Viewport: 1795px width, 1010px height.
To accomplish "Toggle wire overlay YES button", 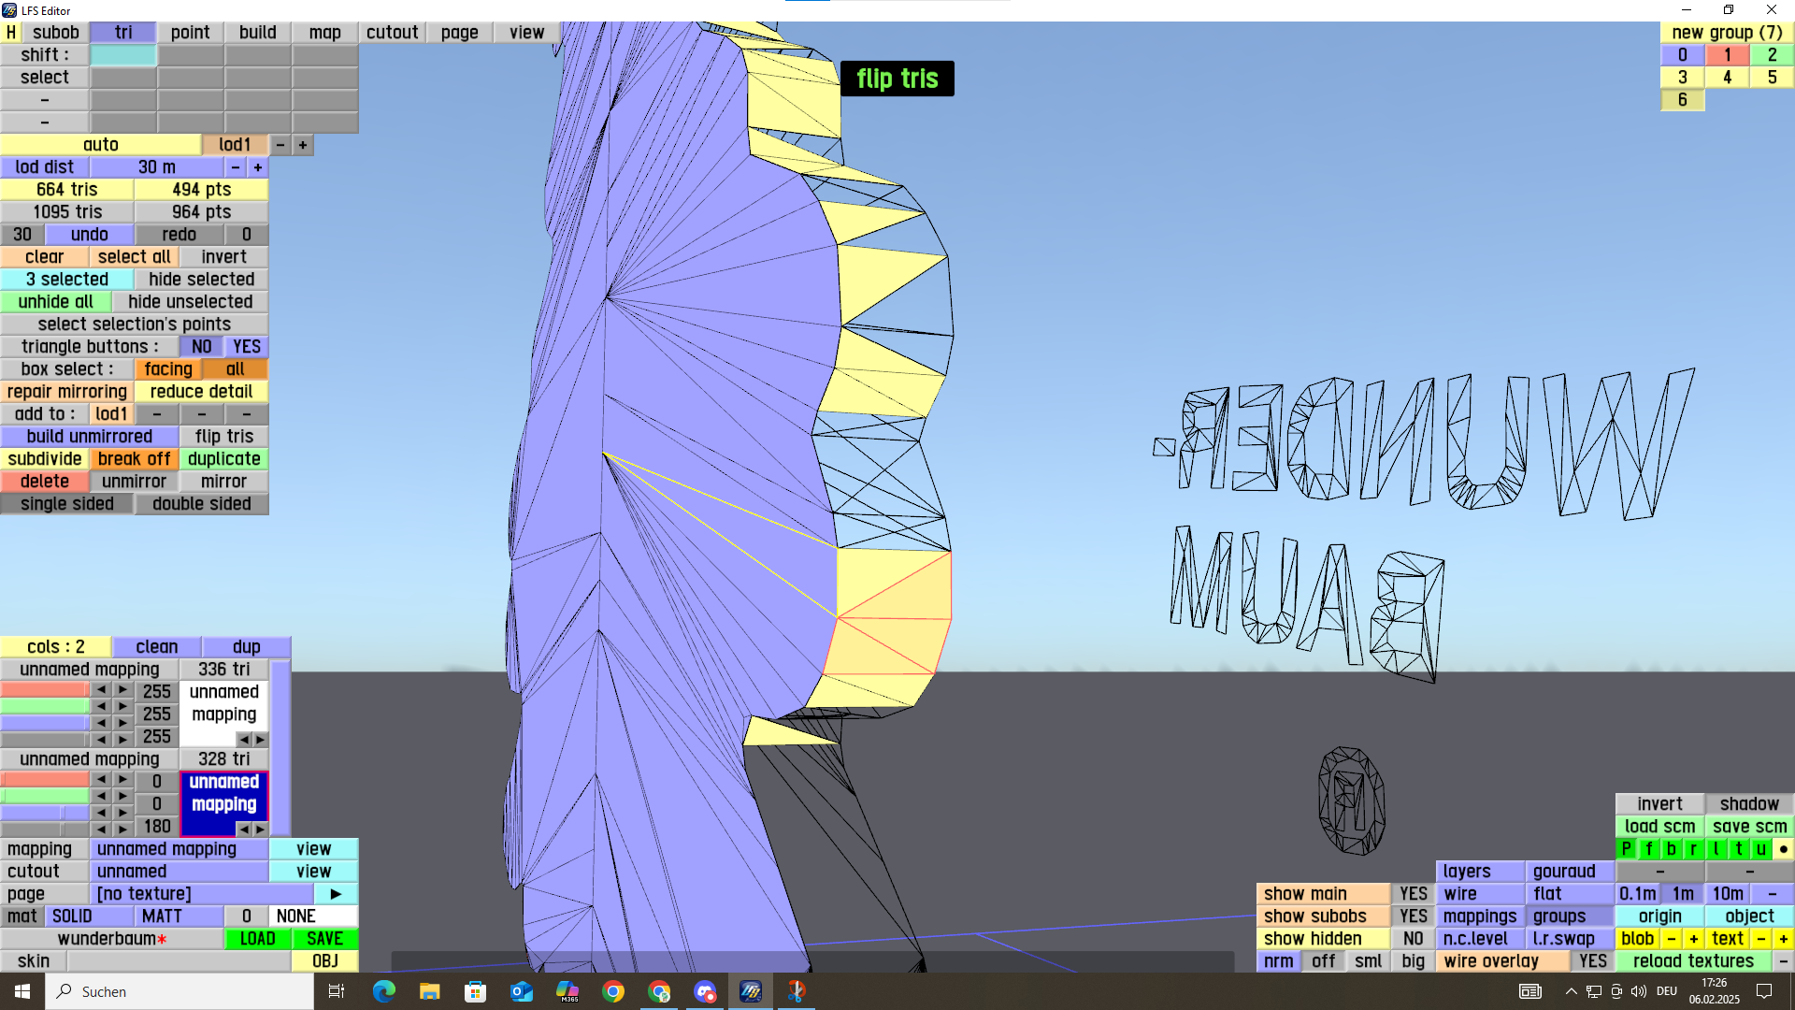I will click(1592, 961).
